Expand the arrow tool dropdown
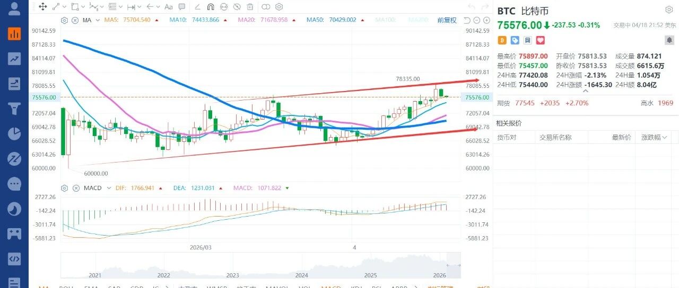679x288 pixels. click(158, 7)
